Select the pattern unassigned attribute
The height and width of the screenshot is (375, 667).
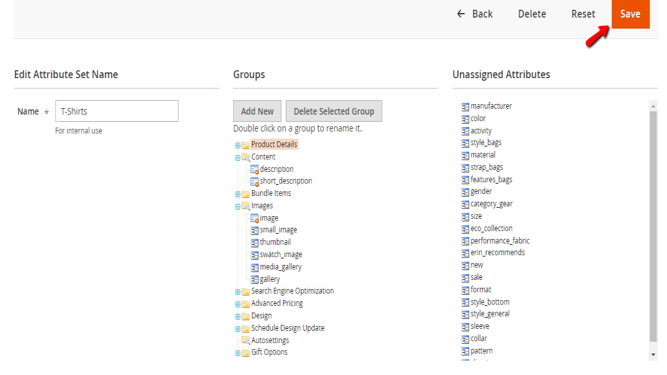point(481,351)
